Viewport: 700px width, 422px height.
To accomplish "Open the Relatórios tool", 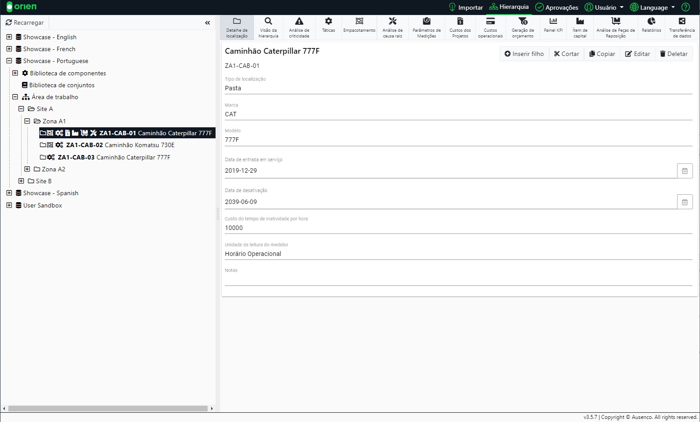I will point(651,27).
